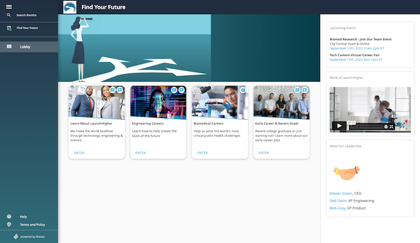
Task: Open the hamburger menu in sidebar
Action: [x=9, y=6]
